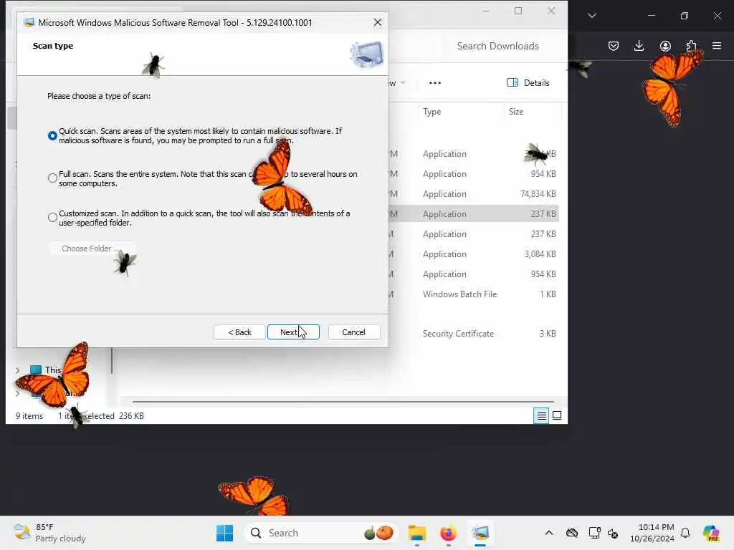Viewport: 734px width, 550px height.
Task: Open File Explorer from the taskbar
Action: coord(416,533)
